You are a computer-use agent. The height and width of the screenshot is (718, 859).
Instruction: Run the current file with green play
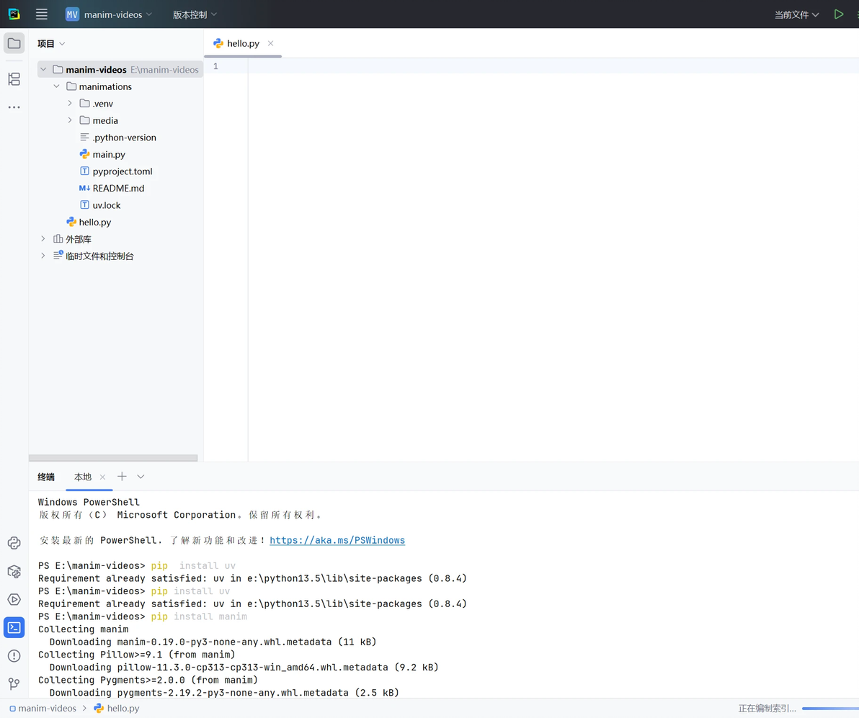pos(839,14)
